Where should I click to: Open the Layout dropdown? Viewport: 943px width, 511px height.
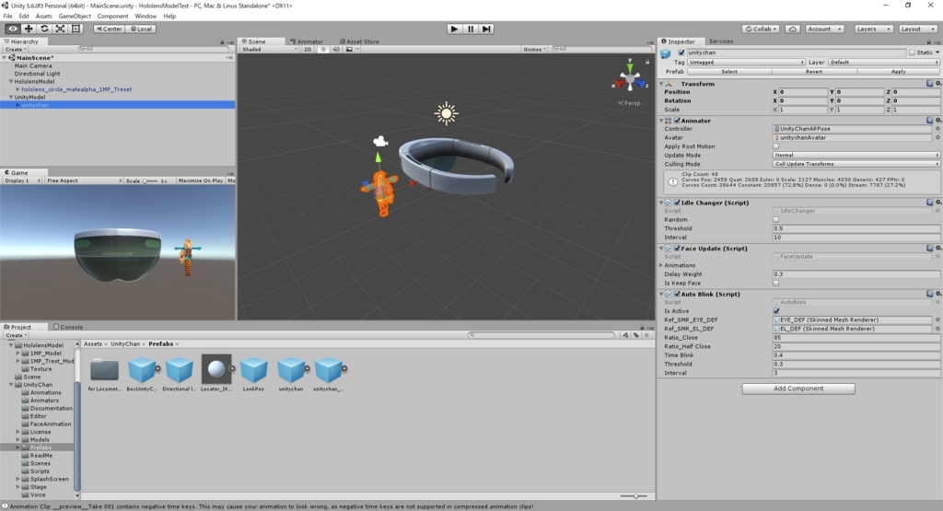pyautogui.click(x=917, y=29)
